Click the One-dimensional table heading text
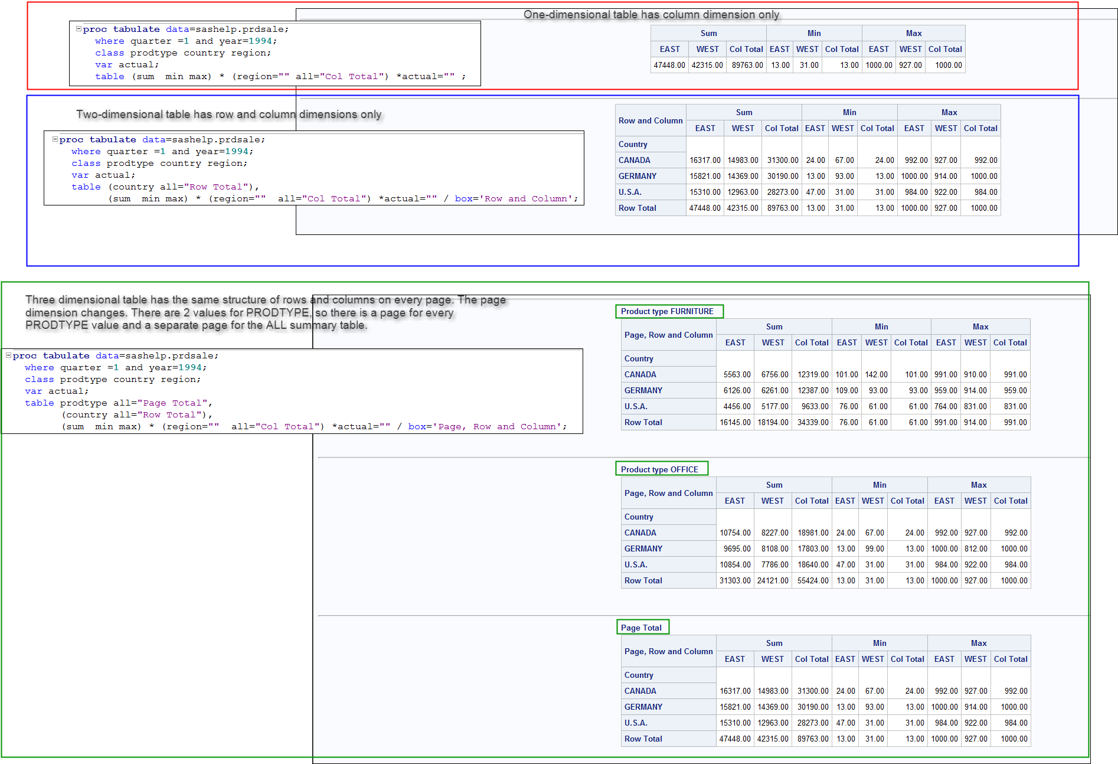Image resolution: width=1118 pixels, height=764 pixels. tap(651, 15)
